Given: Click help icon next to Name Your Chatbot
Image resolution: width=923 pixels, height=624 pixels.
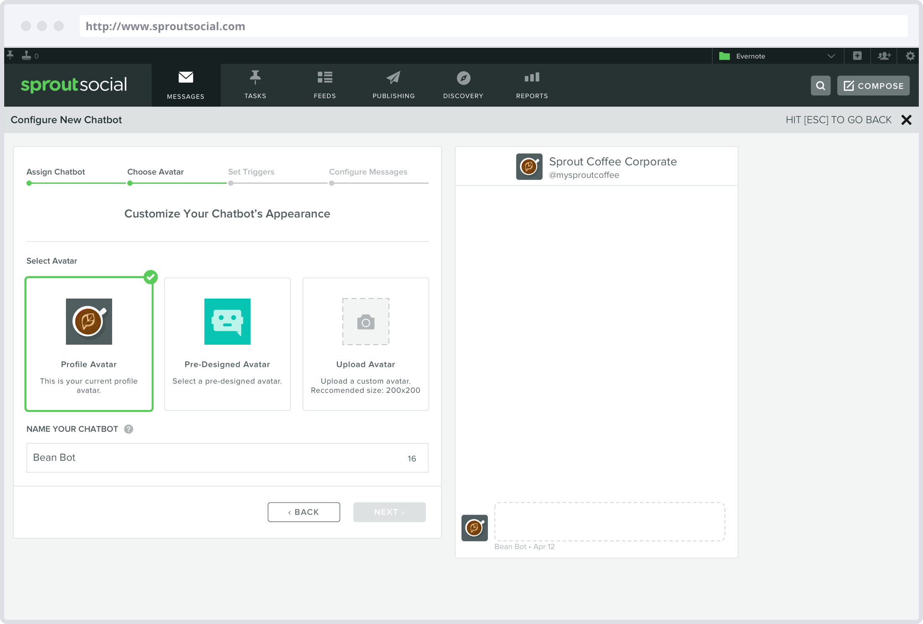Looking at the screenshot, I should point(129,429).
